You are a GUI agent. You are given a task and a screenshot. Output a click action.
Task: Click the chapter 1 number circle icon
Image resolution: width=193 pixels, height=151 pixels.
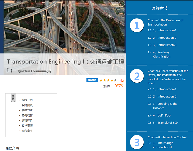tap(137, 25)
